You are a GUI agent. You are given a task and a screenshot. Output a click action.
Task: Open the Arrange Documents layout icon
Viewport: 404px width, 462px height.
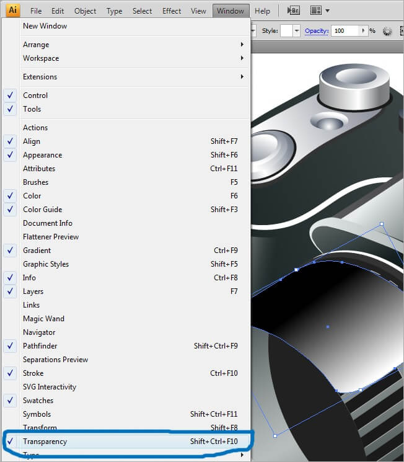[316, 11]
